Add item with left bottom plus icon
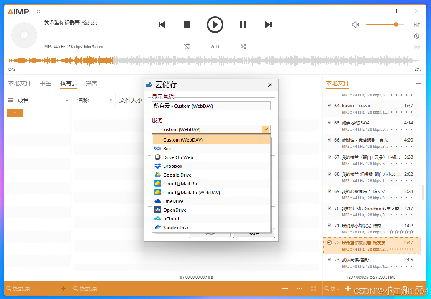431x299 pixels. (x=64, y=289)
